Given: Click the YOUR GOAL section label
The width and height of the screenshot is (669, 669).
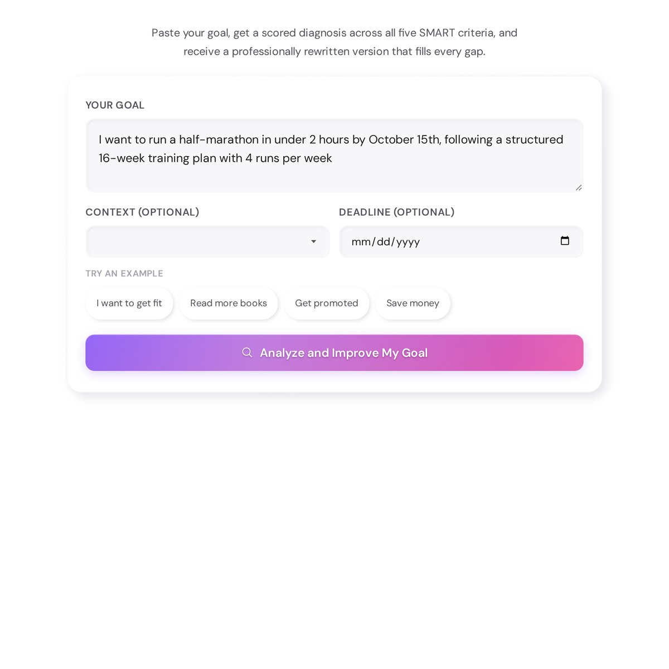Looking at the screenshot, I should click(115, 105).
